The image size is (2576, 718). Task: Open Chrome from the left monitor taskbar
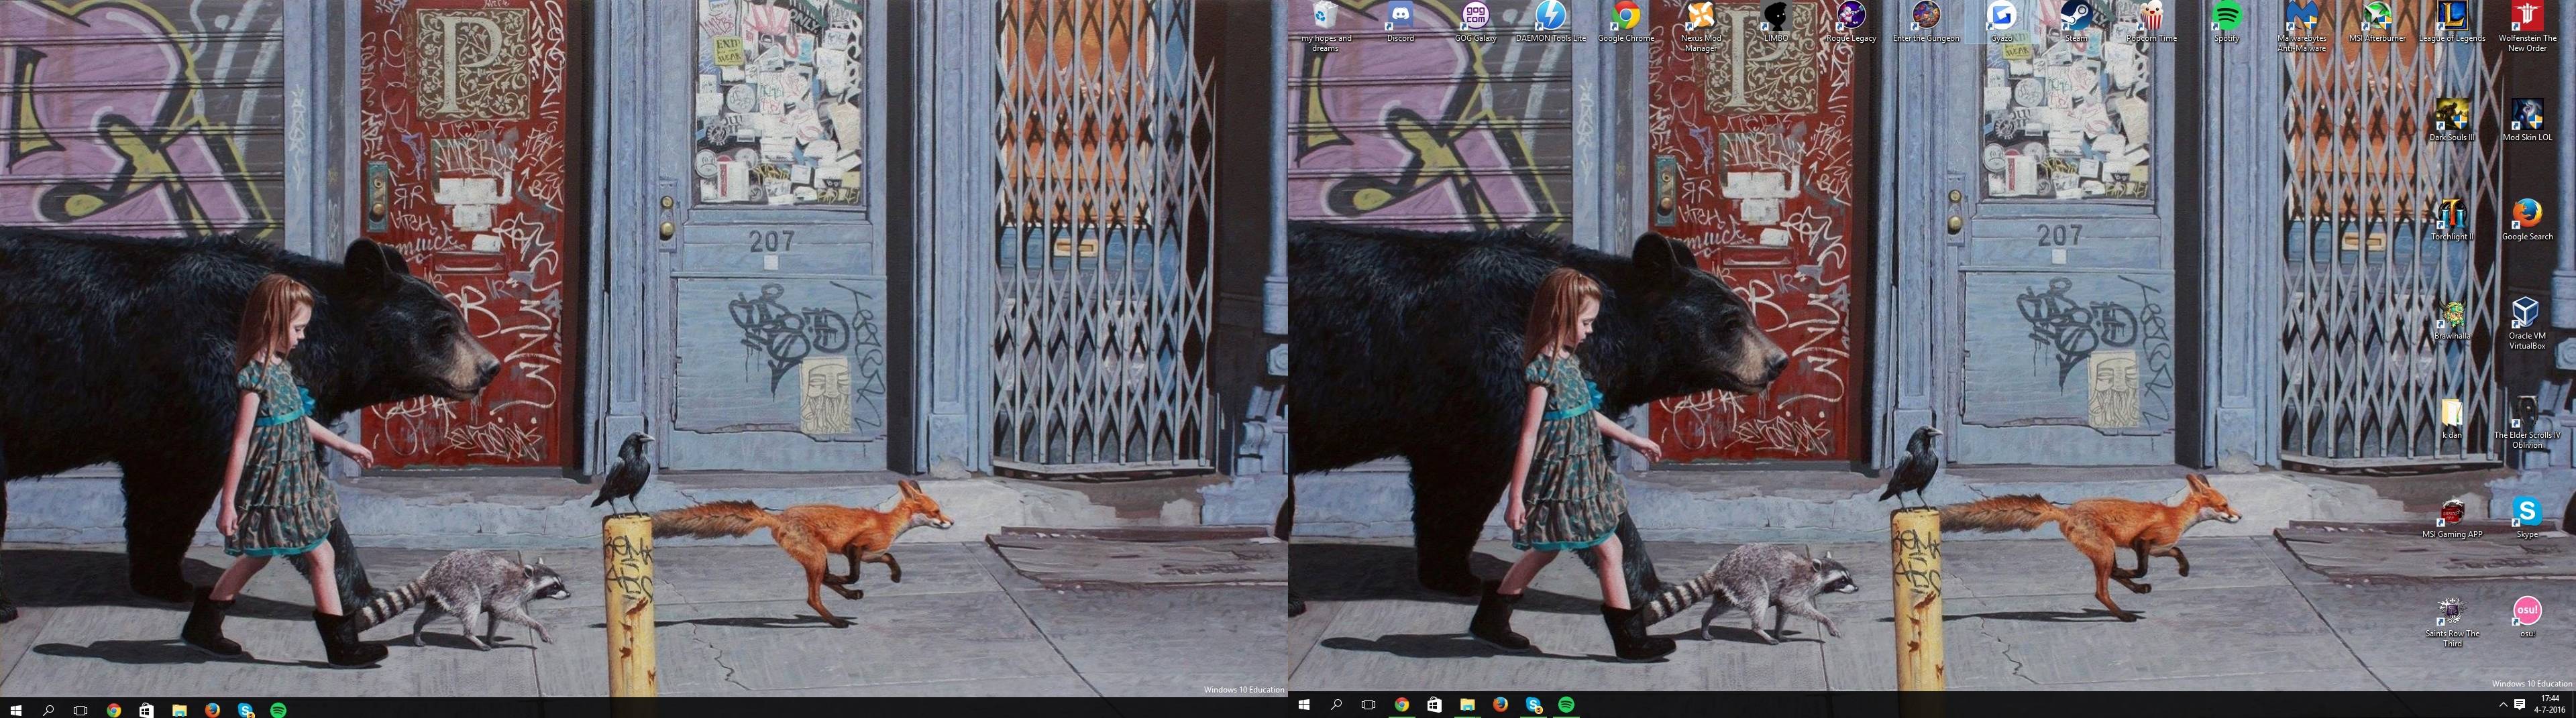coord(114,710)
